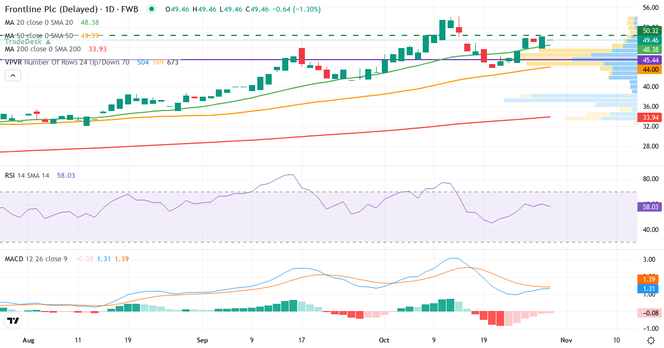Click the VPVR 504 up volume value
The height and width of the screenshot is (348, 664).
[143, 62]
